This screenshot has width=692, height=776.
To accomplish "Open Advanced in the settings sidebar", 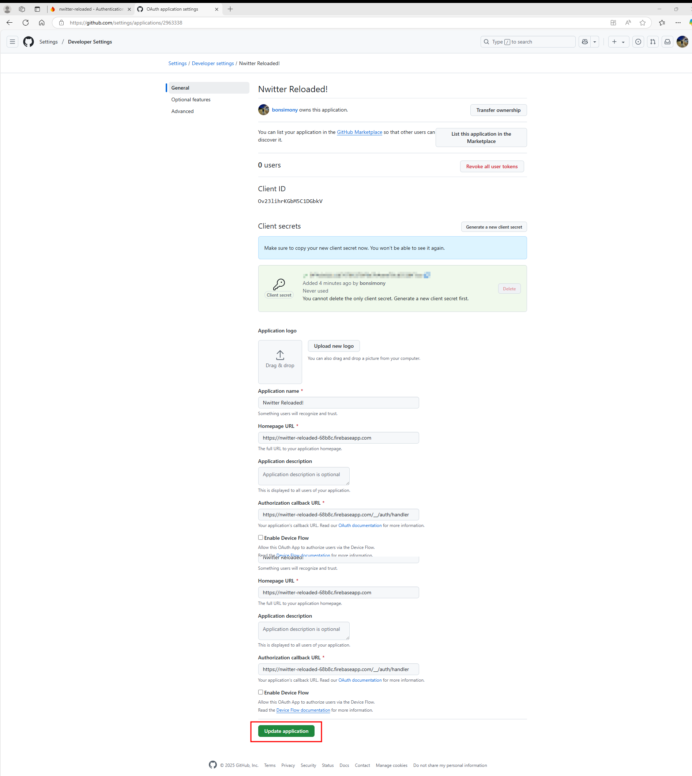I will tap(183, 112).
